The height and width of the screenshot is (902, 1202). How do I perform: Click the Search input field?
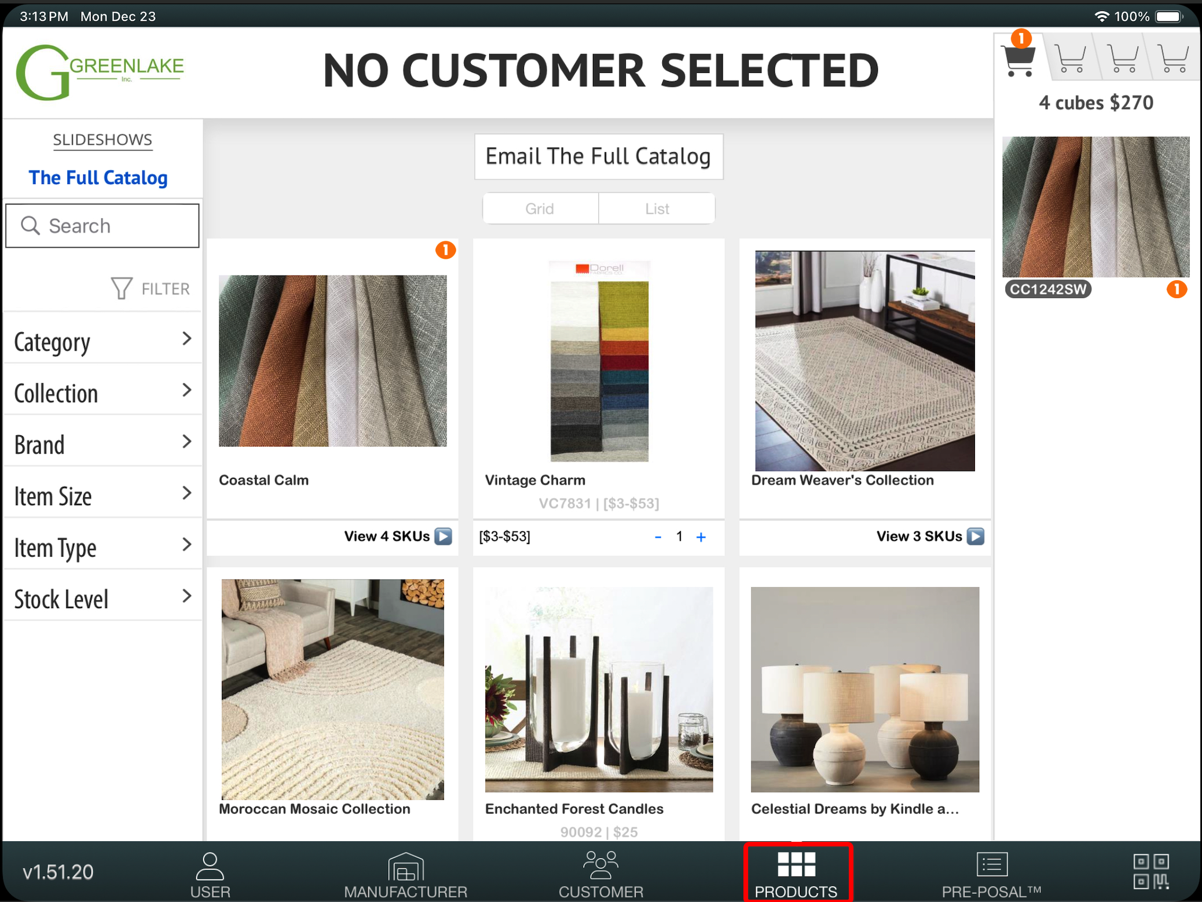click(102, 226)
